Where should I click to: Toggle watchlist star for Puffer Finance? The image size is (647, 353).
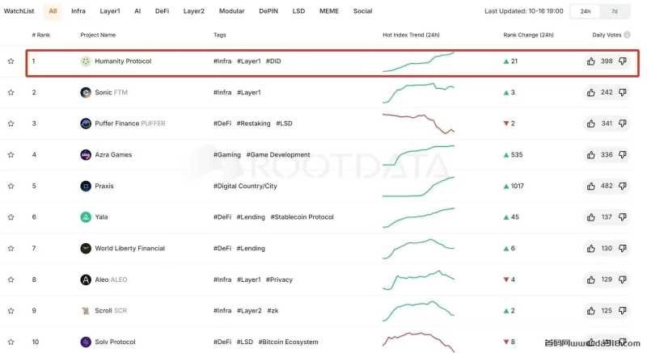[11, 124]
